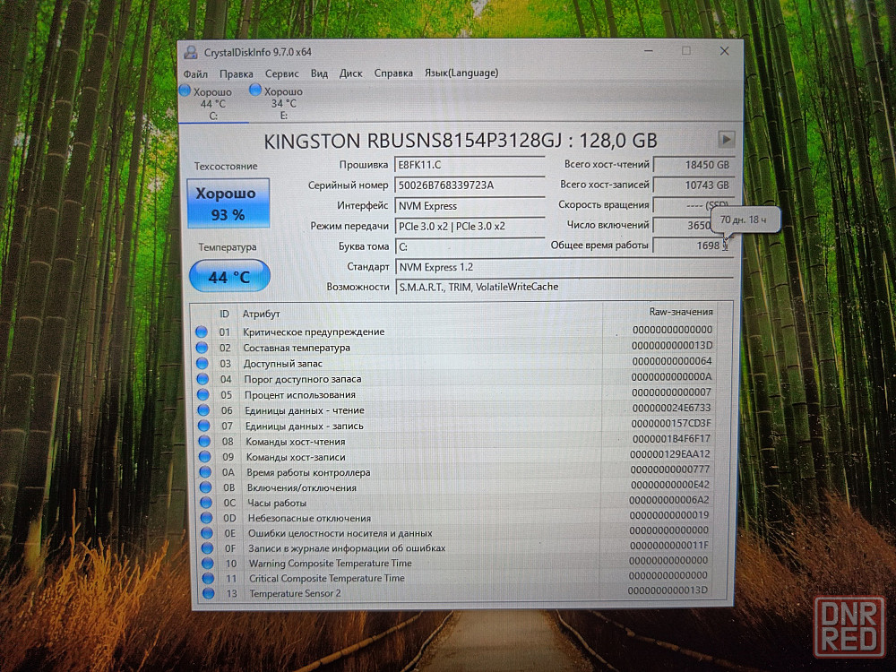The image size is (896, 672).
Task: Select the Процент использования attribute text
Action: (x=300, y=395)
